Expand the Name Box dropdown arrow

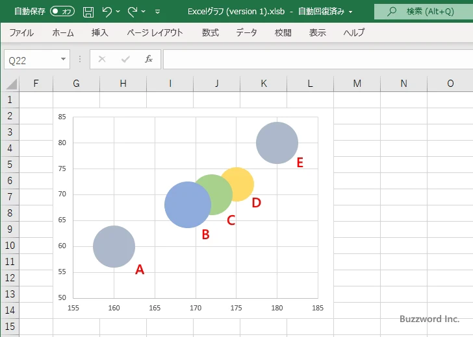pos(63,59)
